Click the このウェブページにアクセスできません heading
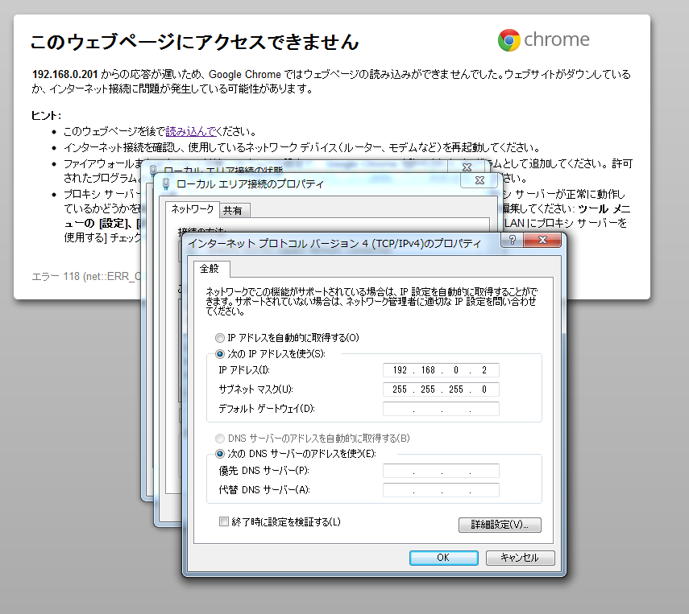 pyautogui.click(x=195, y=42)
